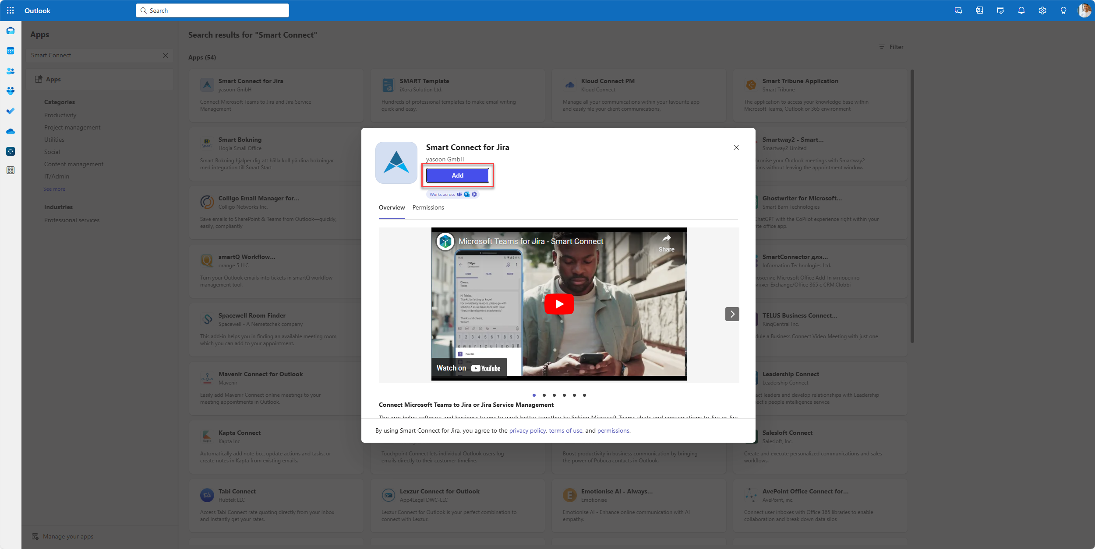Open SMART Template app card
This screenshot has width=1095, height=549.
tap(458, 95)
